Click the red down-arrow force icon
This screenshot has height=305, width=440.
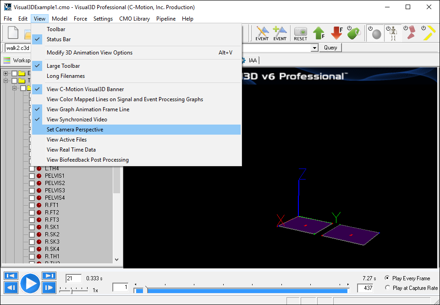click(337, 33)
